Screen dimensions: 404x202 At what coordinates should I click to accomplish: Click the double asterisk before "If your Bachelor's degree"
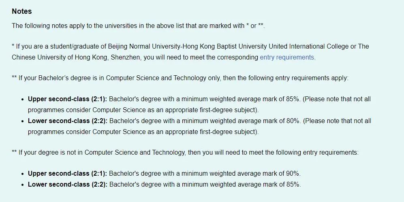coord(14,77)
